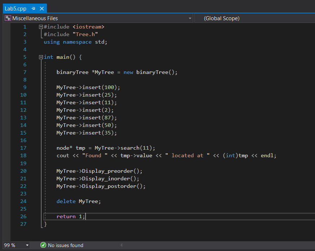Click MyTree->insert(11); statement
This screenshot has height=251, width=315.
(x=86, y=103)
